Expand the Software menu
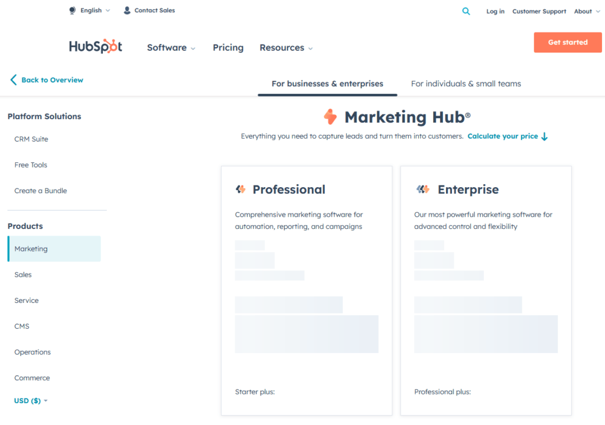This screenshot has height=425, width=605. (x=171, y=47)
